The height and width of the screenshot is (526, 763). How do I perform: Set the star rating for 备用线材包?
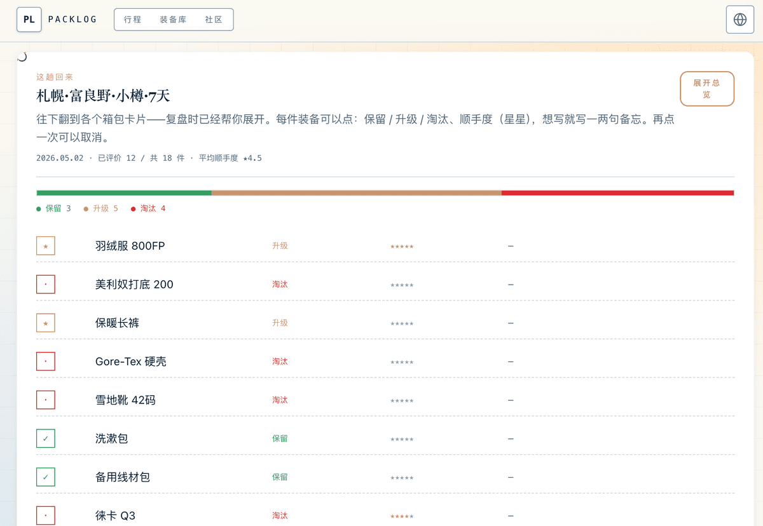(402, 478)
